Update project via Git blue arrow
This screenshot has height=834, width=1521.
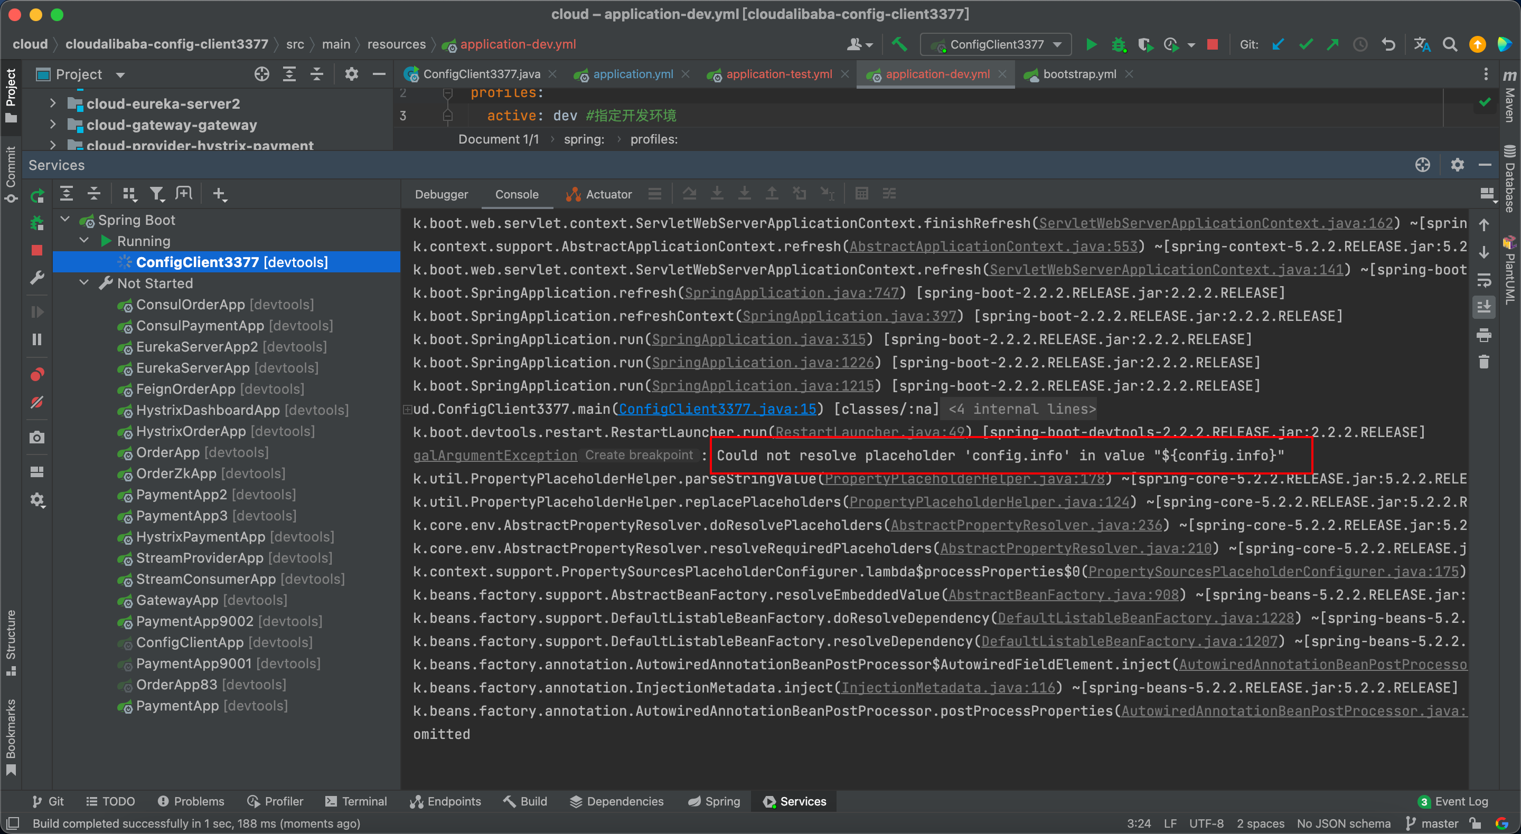(1278, 44)
